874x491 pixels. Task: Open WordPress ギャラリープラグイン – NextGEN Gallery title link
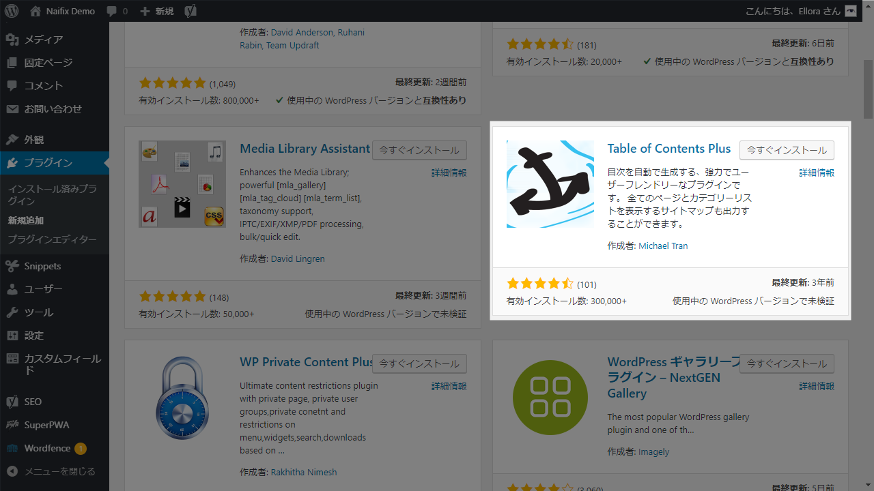673,378
